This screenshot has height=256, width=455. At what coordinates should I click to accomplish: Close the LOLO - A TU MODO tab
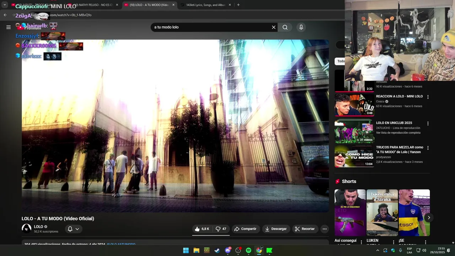(x=173, y=5)
